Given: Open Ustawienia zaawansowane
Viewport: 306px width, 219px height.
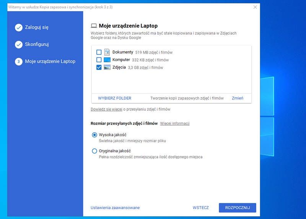Looking at the screenshot, I should pyautogui.click(x=115, y=208).
